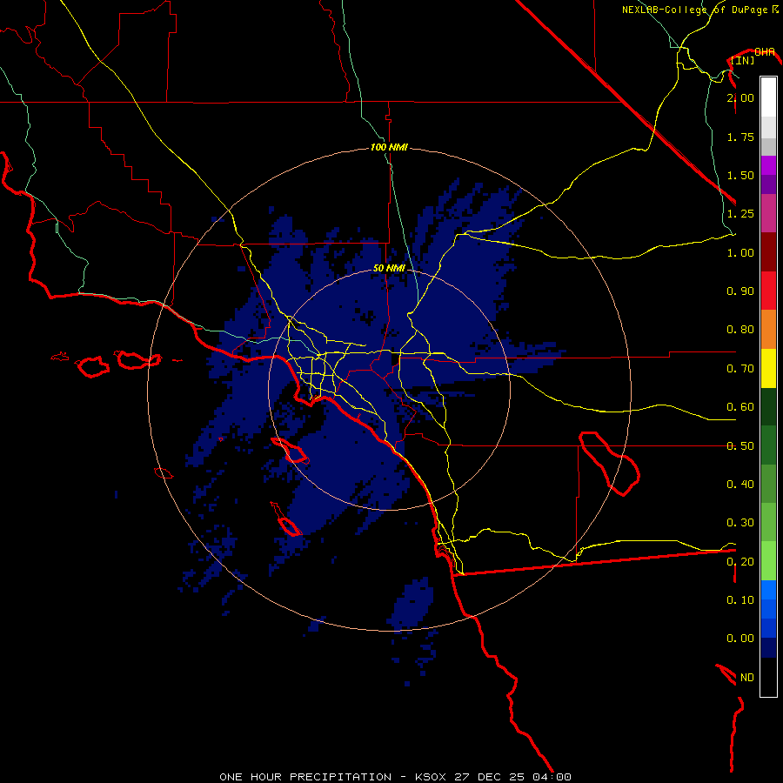Click the ND legend label

pos(747,677)
